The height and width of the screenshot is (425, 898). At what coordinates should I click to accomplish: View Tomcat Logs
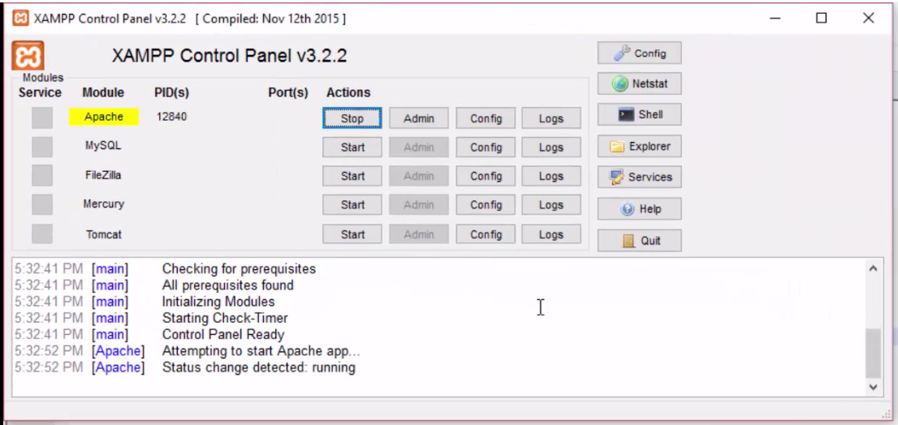(x=551, y=234)
